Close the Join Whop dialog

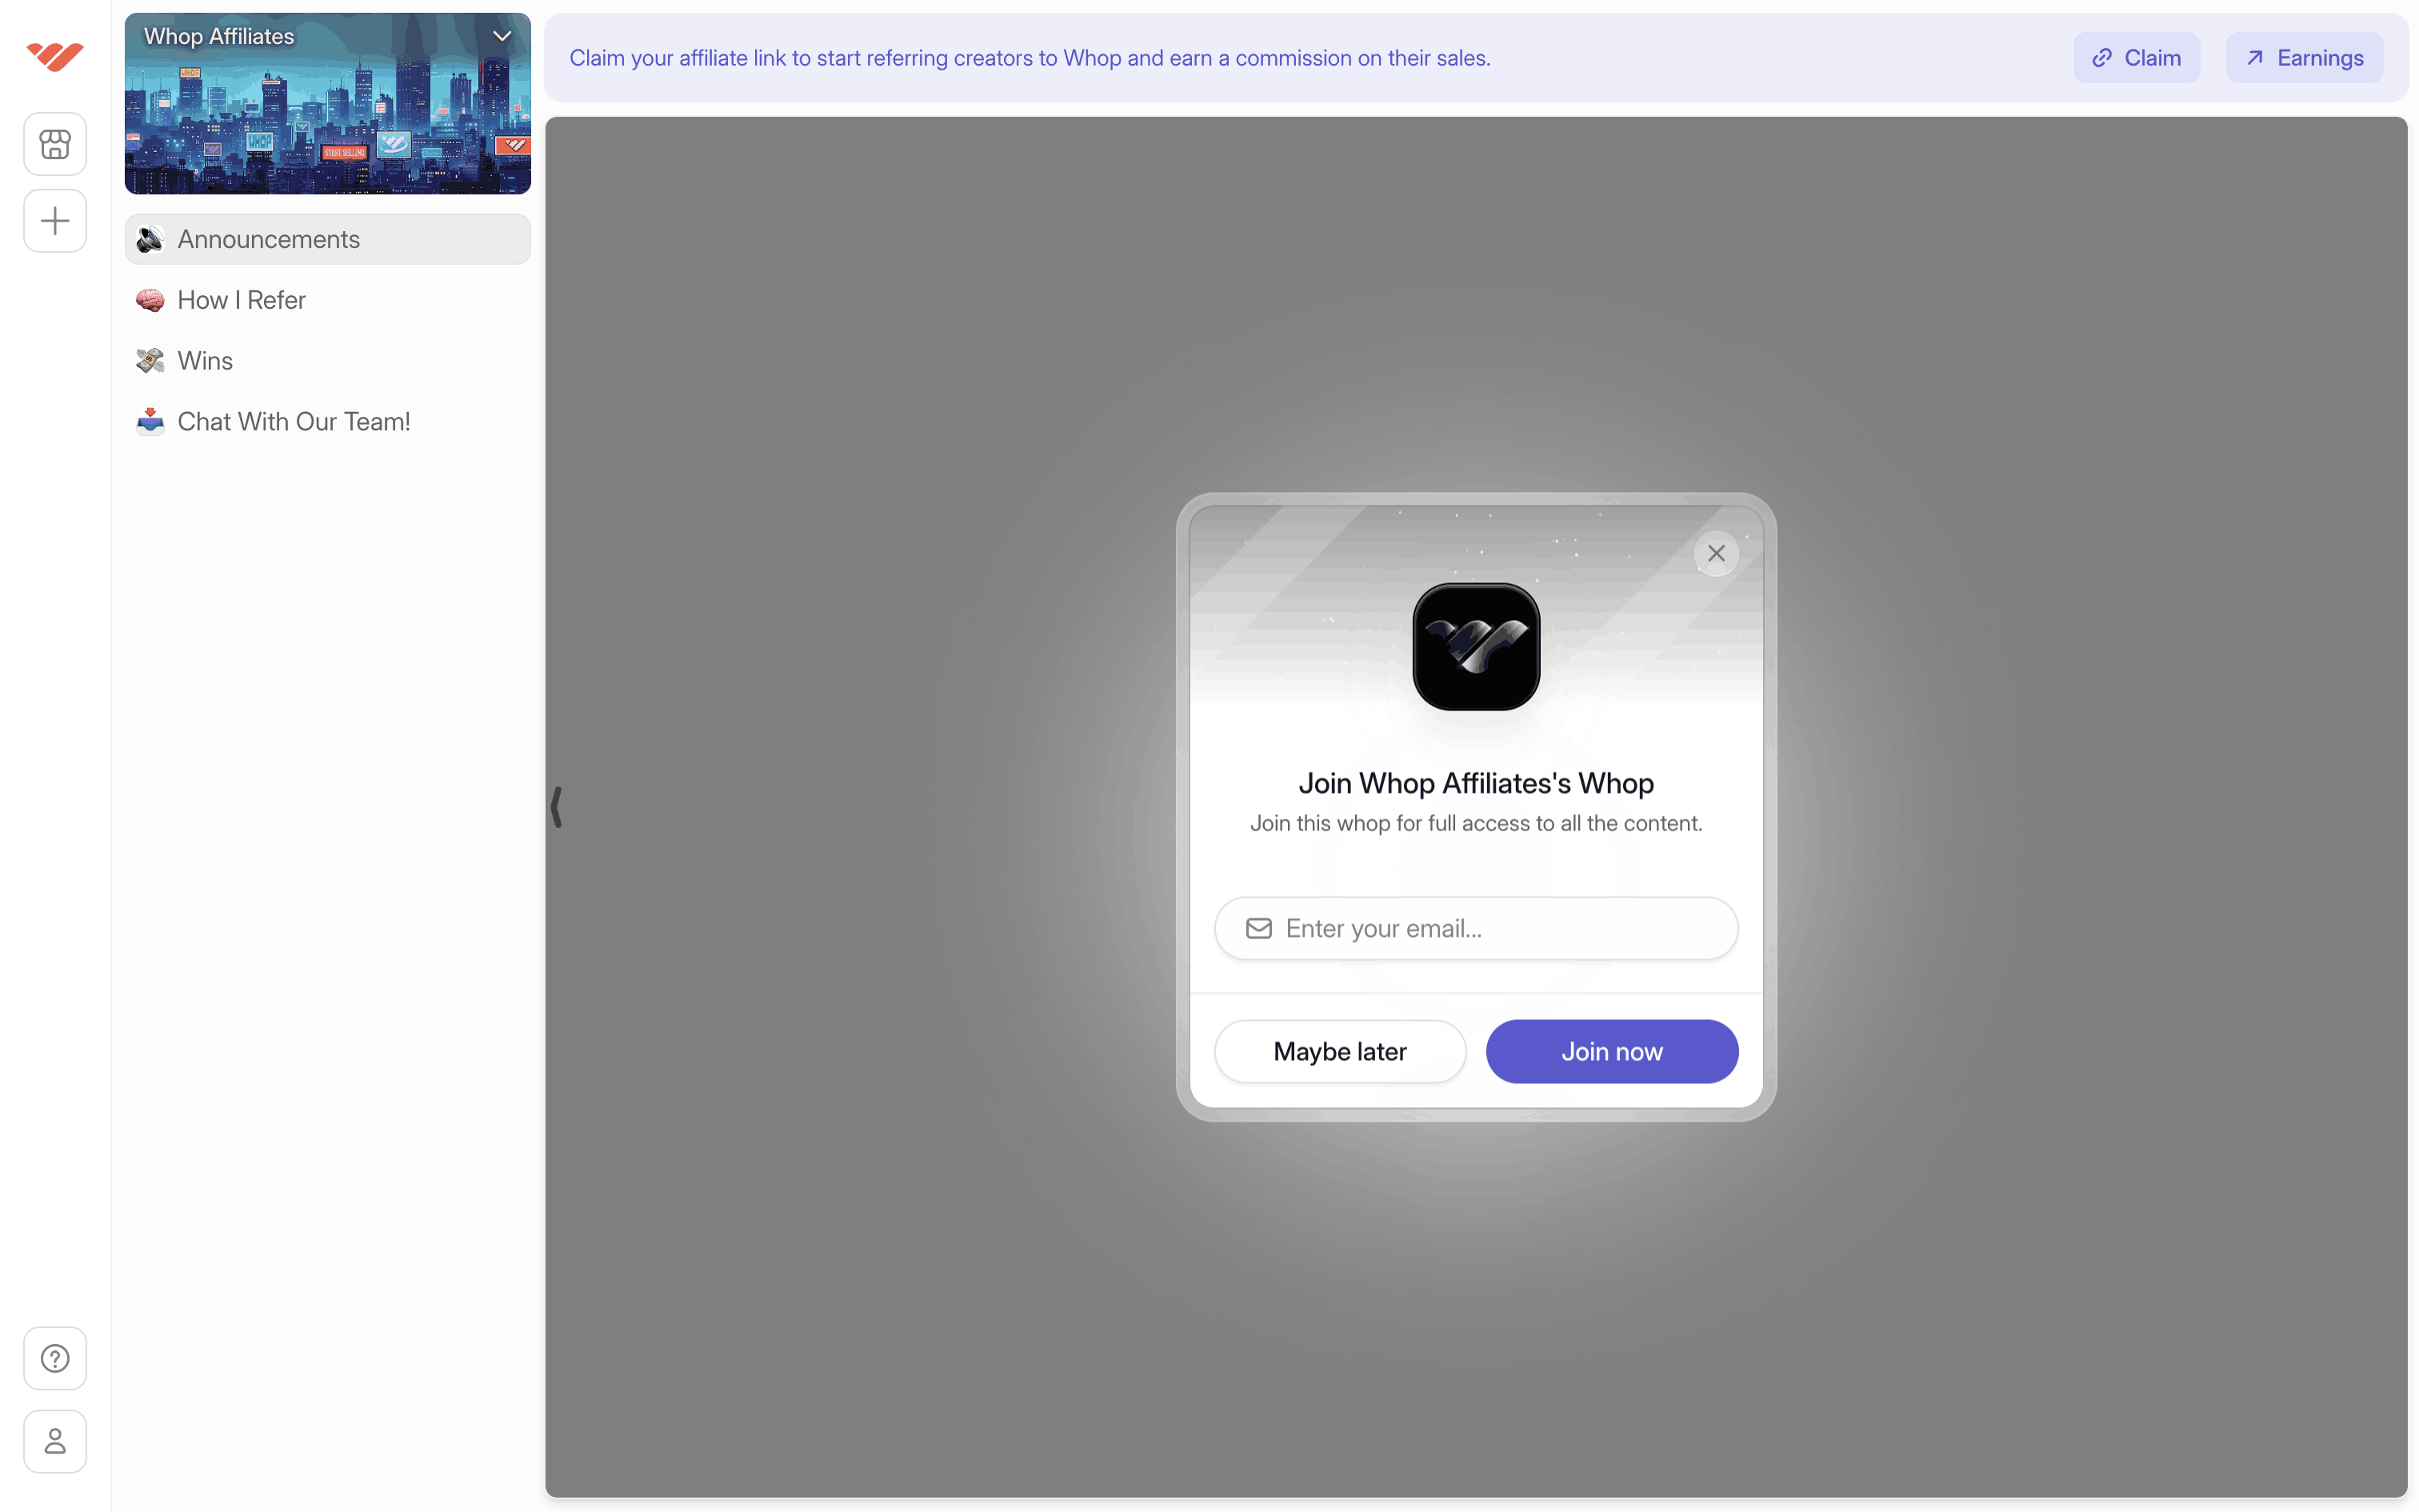1715,553
